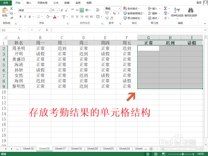Click the AutoSum sigma icon
The image size is (208, 156).
[x=166, y=9]
